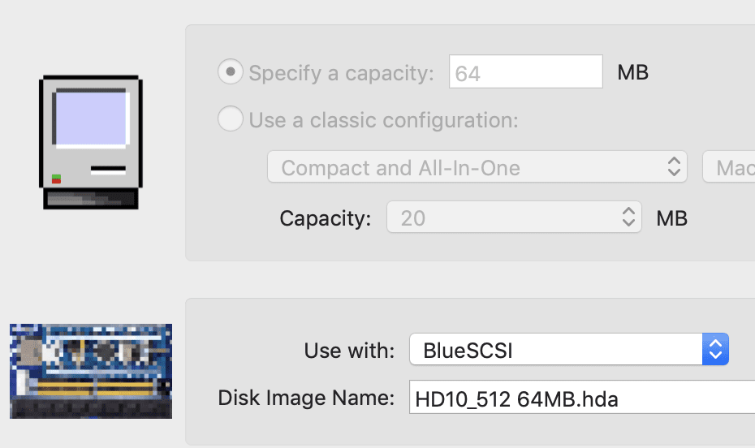Click the chevrons on the Capacity 20 menu
This screenshot has height=448, width=755.
pos(628,218)
